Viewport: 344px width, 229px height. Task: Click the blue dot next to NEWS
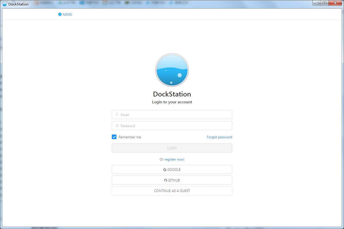[x=60, y=14]
